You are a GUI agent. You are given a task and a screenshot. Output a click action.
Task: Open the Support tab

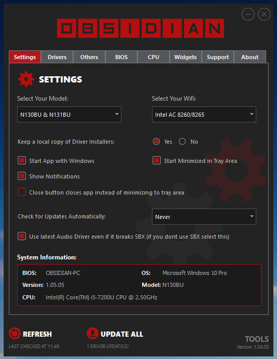218,57
